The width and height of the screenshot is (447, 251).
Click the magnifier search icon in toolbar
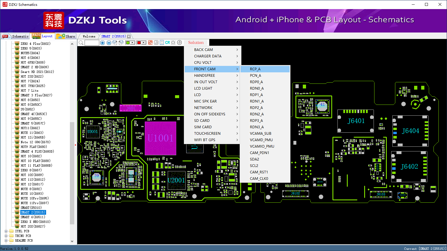coord(81,43)
